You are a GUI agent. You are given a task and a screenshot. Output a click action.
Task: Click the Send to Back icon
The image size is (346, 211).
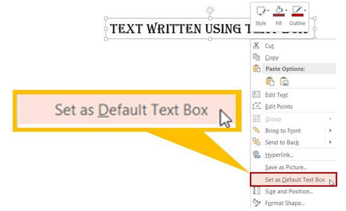point(256,142)
